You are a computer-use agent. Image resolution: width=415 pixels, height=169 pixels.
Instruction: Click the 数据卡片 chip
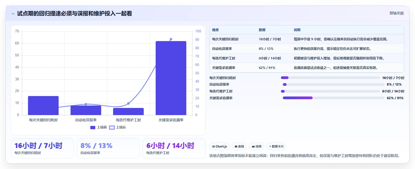coord(276,146)
